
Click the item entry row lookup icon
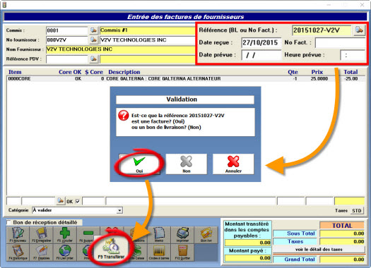pos(60,201)
